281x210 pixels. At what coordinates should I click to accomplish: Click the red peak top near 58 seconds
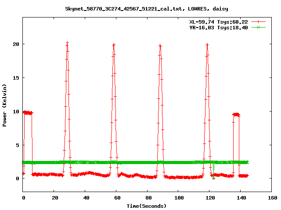tap(114, 45)
